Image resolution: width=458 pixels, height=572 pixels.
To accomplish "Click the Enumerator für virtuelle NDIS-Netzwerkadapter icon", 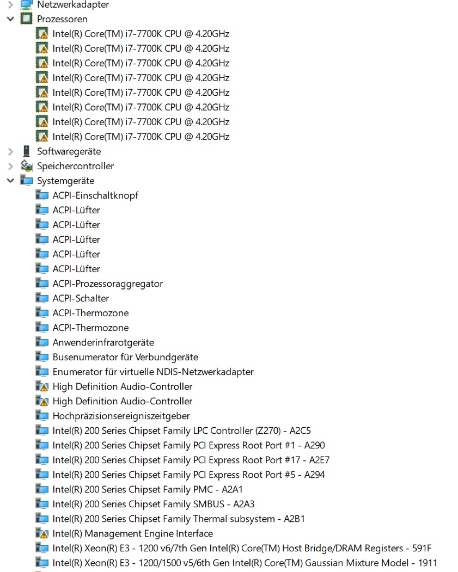I will click(x=42, y=371).
